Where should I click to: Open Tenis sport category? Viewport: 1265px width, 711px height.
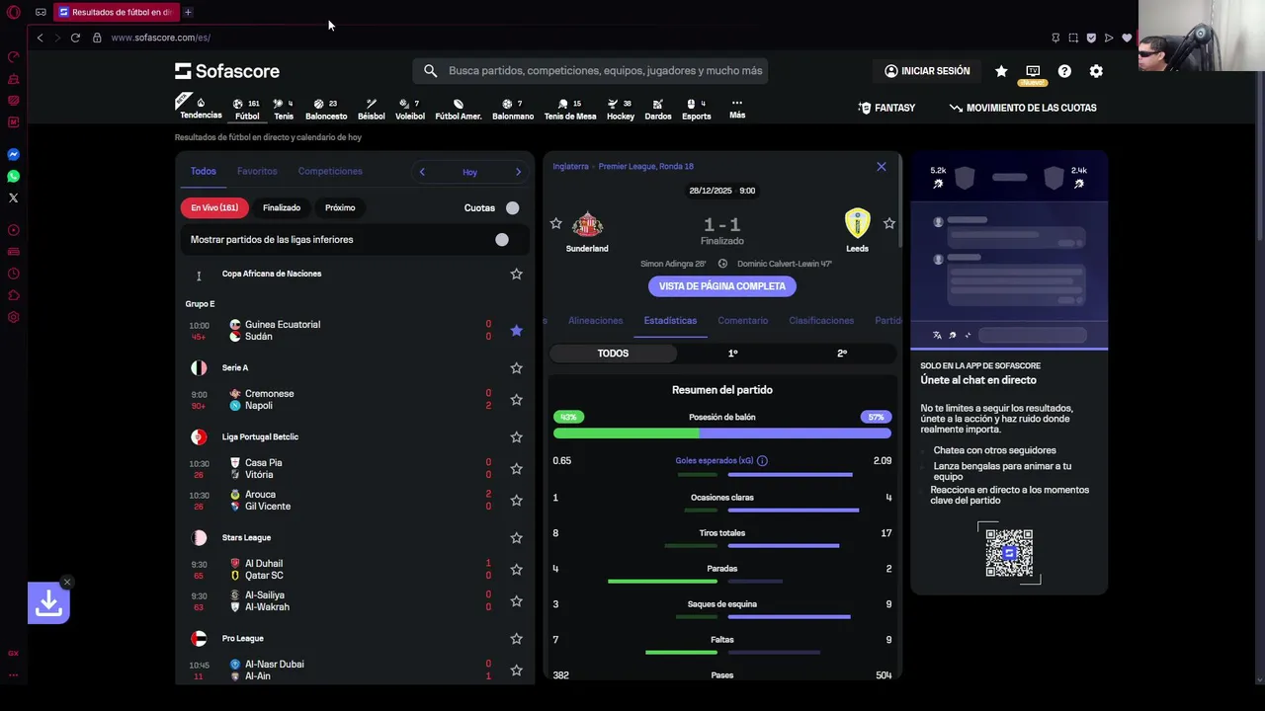click(x=284, y=109)
